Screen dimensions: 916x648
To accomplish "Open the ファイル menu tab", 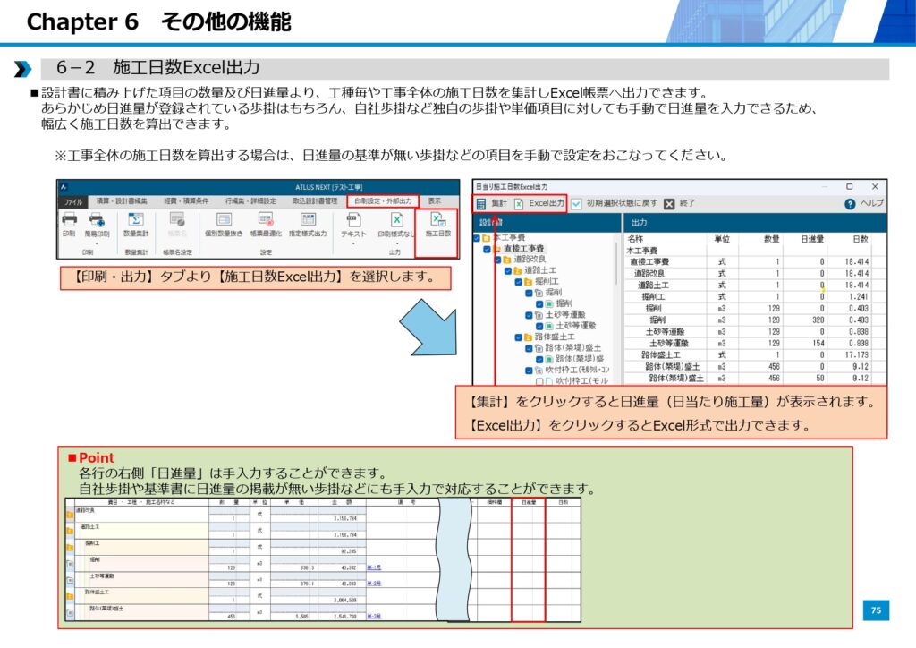I will tap(72, 202).
